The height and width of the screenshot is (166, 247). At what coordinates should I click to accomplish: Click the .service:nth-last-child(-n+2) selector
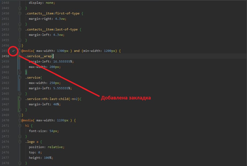point(53,99)
